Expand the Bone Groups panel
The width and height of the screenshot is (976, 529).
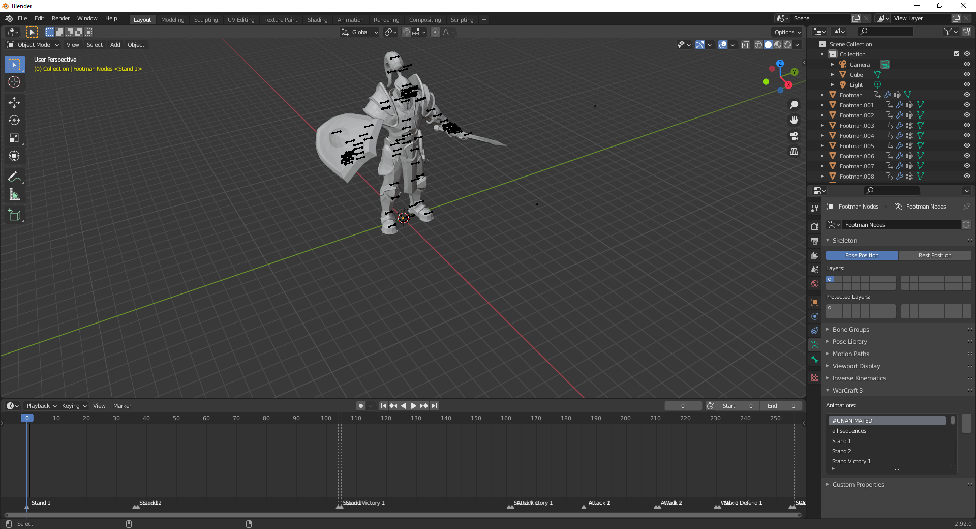[850, 330]
